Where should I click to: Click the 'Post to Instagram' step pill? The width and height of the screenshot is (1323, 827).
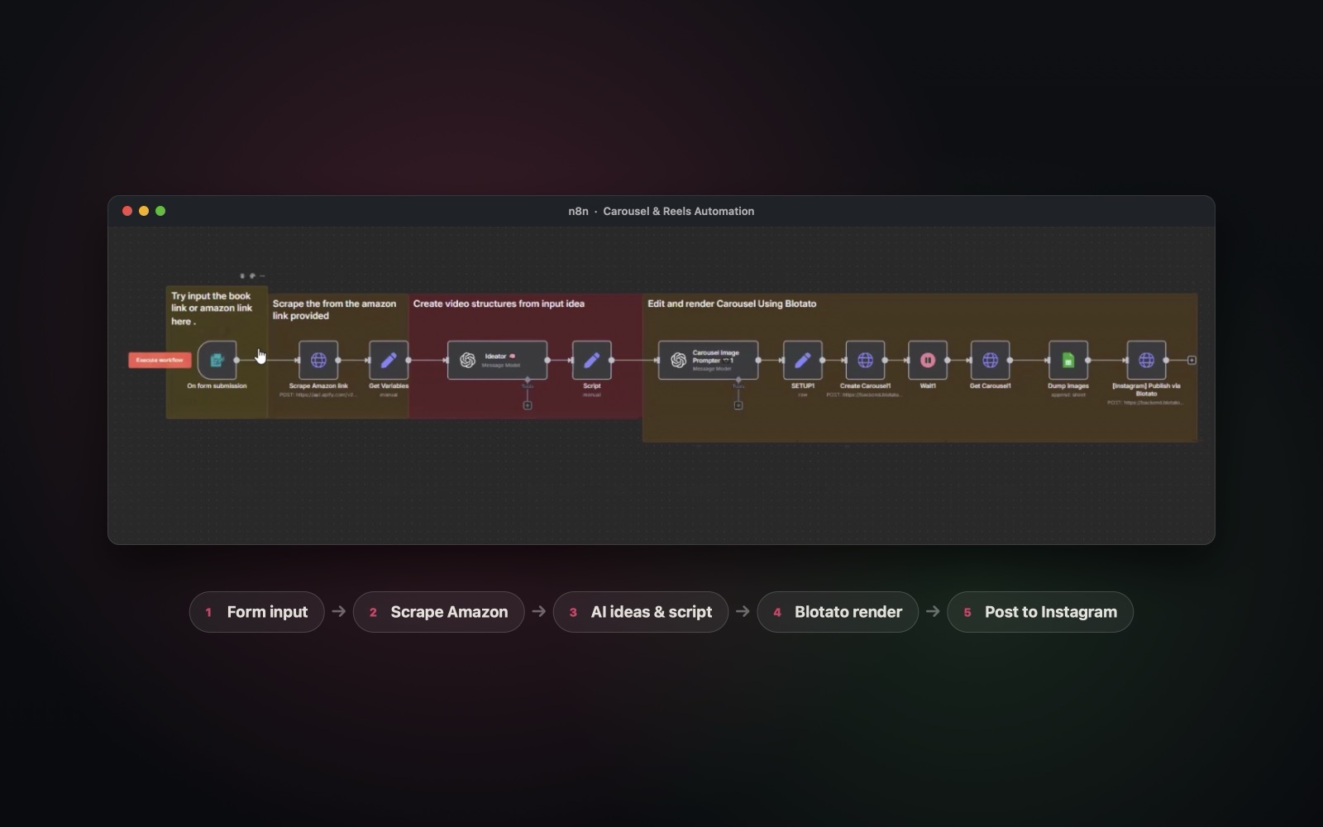point(1039,612)
